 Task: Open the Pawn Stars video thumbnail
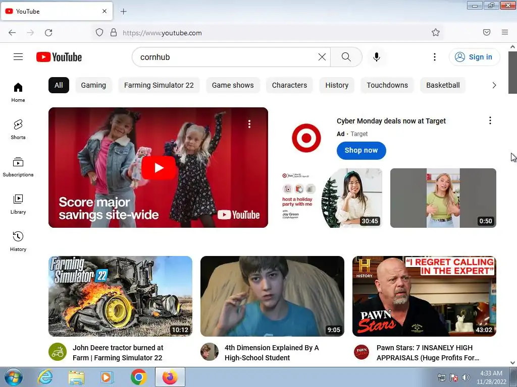[x=424, y=296]
